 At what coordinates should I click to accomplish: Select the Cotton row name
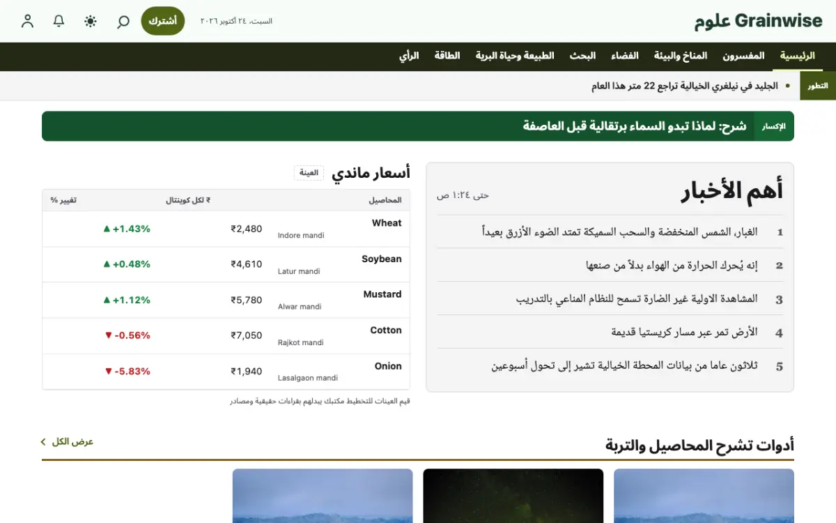tap(386, 330)
